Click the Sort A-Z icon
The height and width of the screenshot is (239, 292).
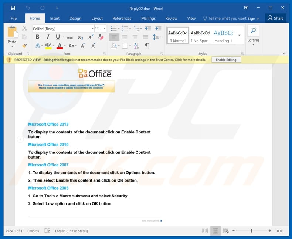click(136, 46)
